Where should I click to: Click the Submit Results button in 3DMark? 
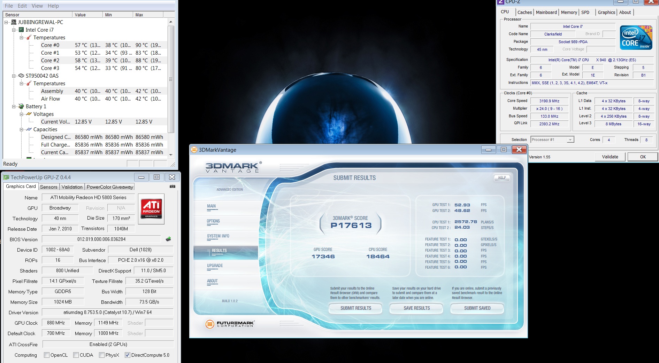coord(355,308)
